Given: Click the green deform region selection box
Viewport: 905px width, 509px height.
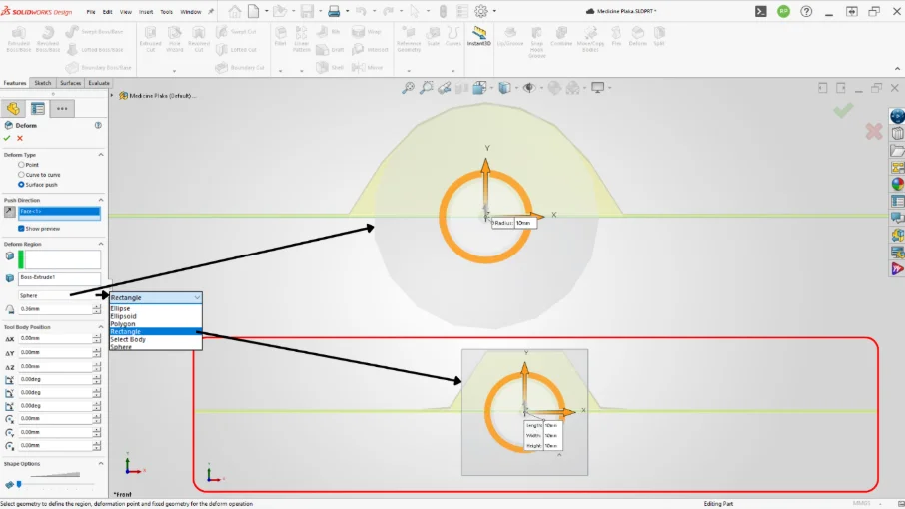Looking at the screenshot, I should point(60,259).
